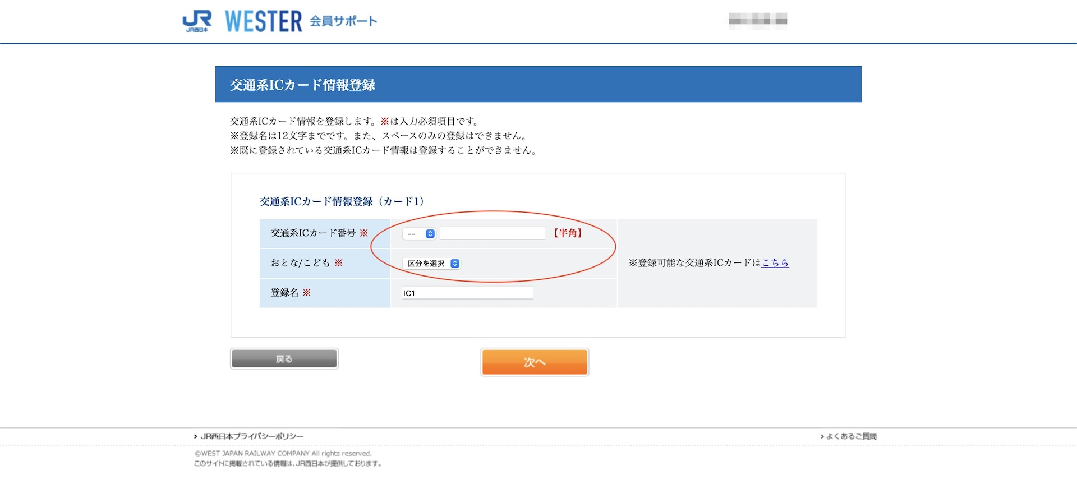Click the red 【半角】 hint text
This screenshot has height=479, width=1077.
click(x=568, y=233)
